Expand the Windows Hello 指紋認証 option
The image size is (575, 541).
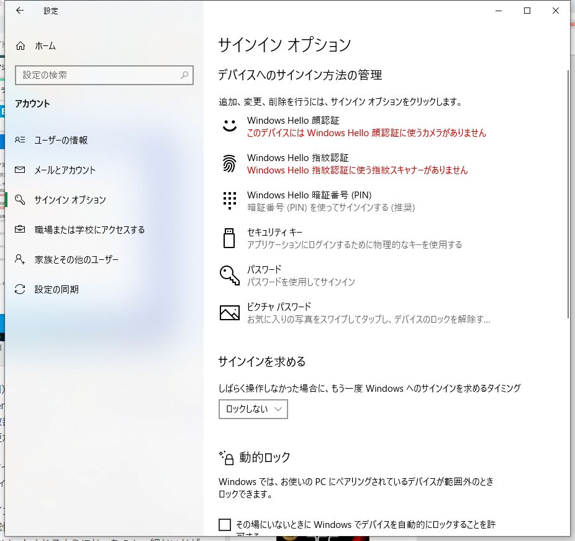pyautogui.click(x=354, y=164)
